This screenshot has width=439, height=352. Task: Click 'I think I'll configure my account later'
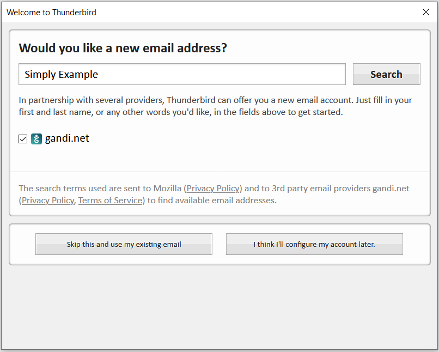(314, 245)
